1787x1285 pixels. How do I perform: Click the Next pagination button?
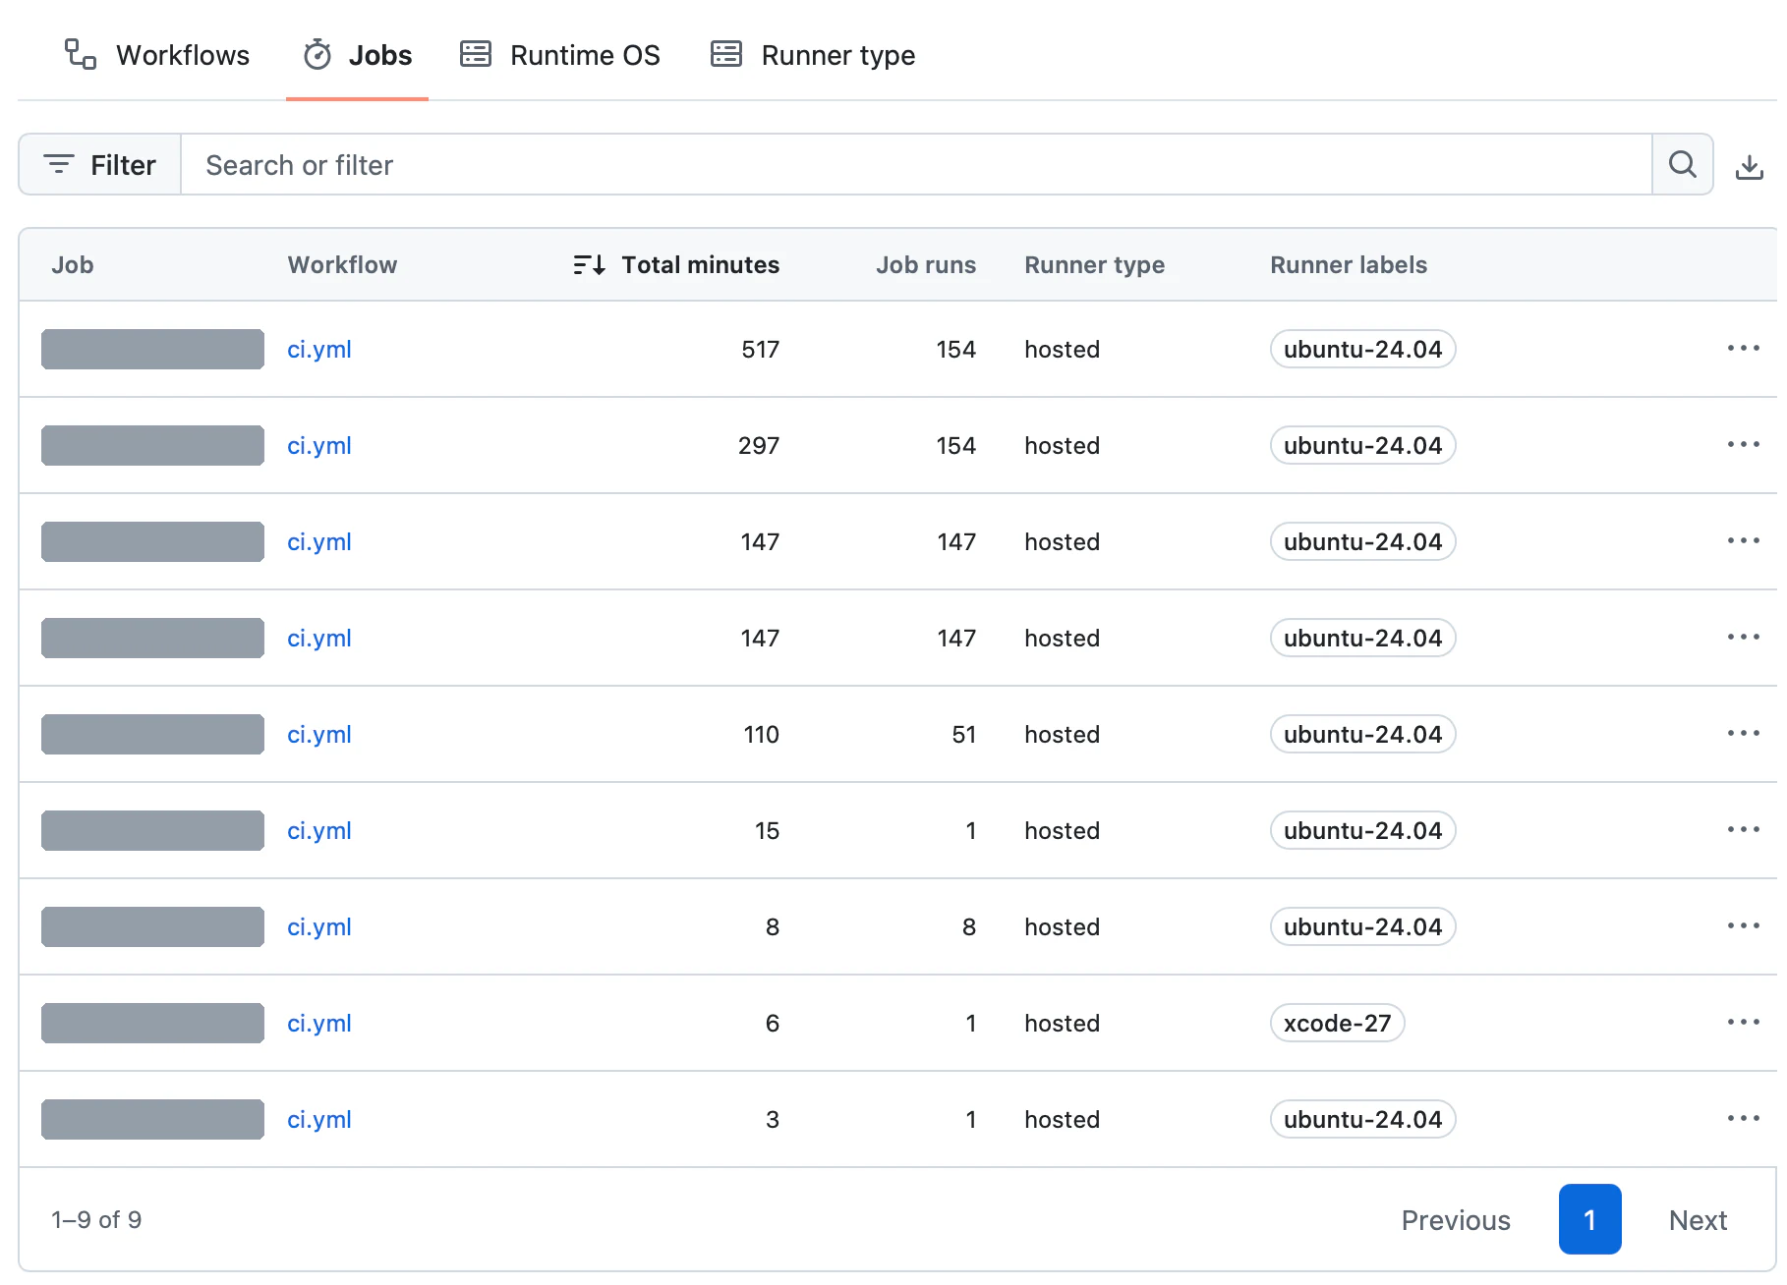pos(1698,1220)
